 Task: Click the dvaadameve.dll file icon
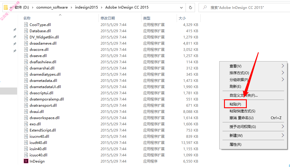click(x=26, y=43)
